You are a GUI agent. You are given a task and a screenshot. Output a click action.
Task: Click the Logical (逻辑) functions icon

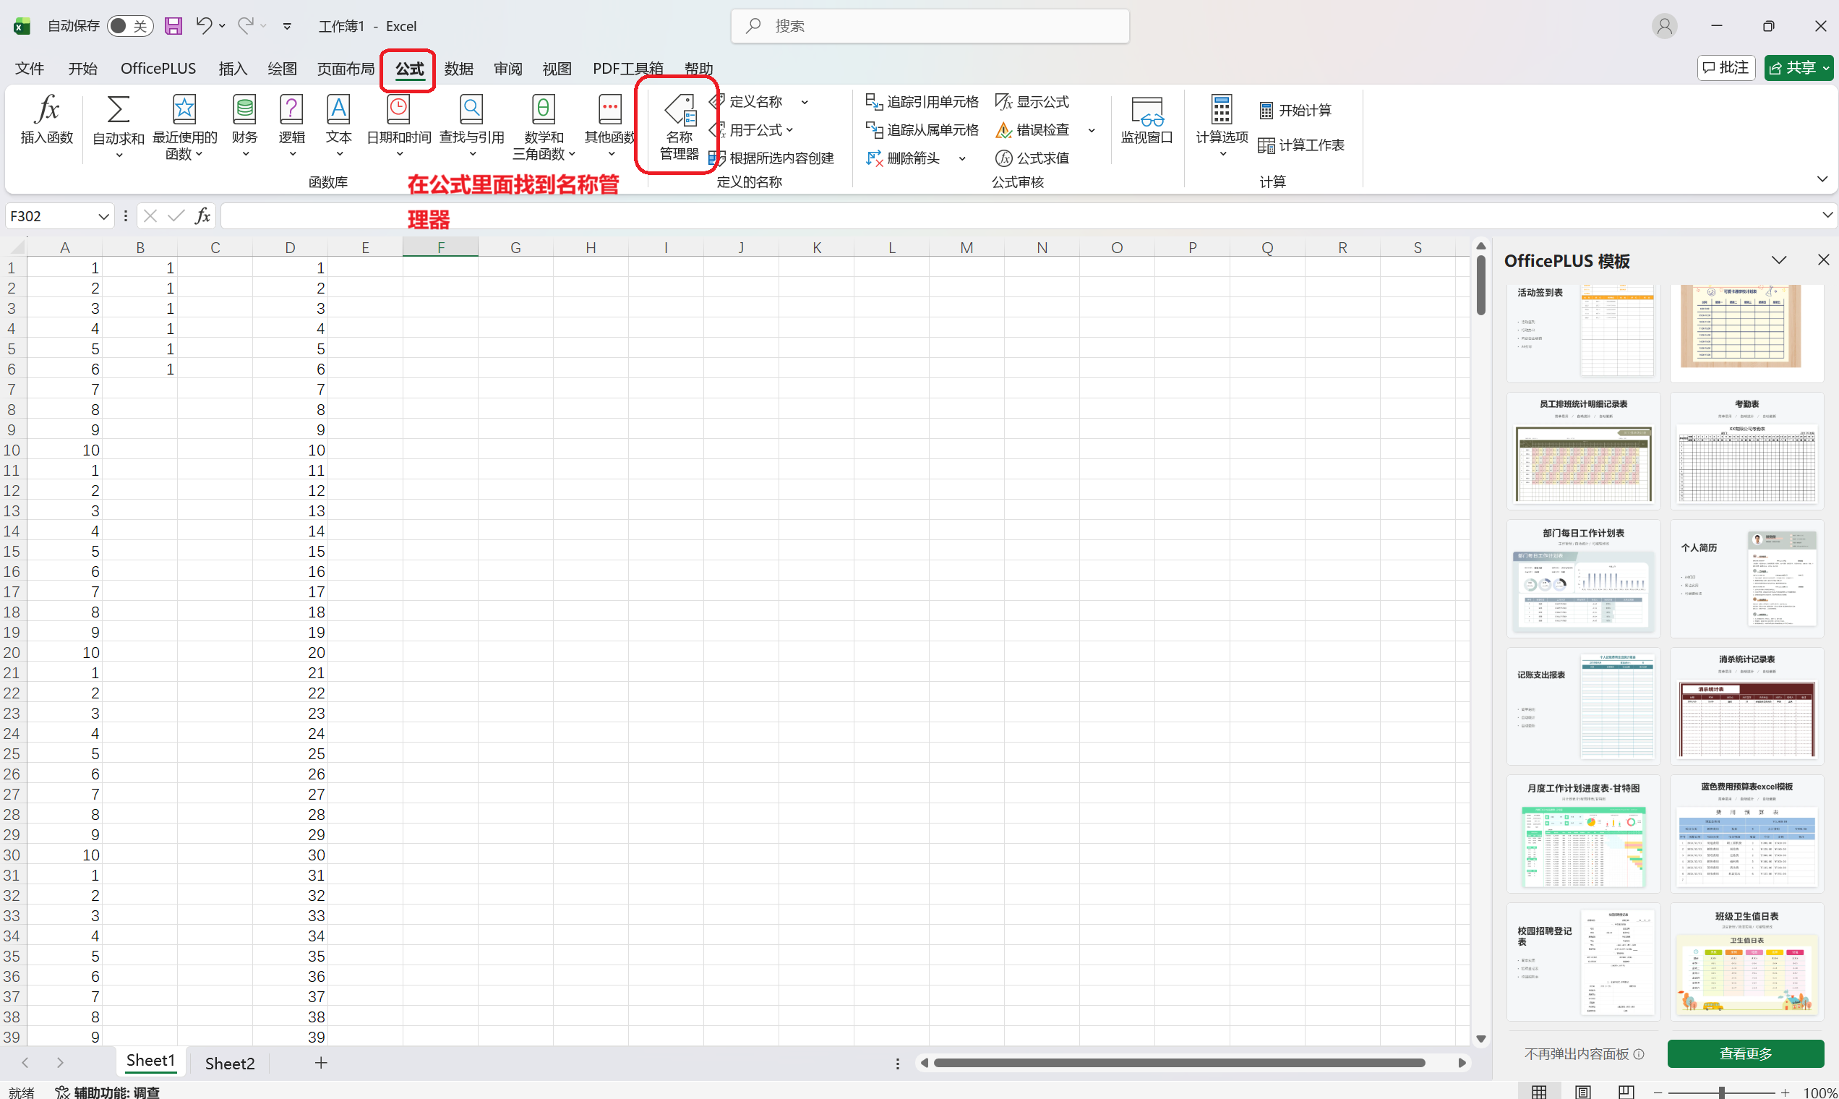point(292,119)
